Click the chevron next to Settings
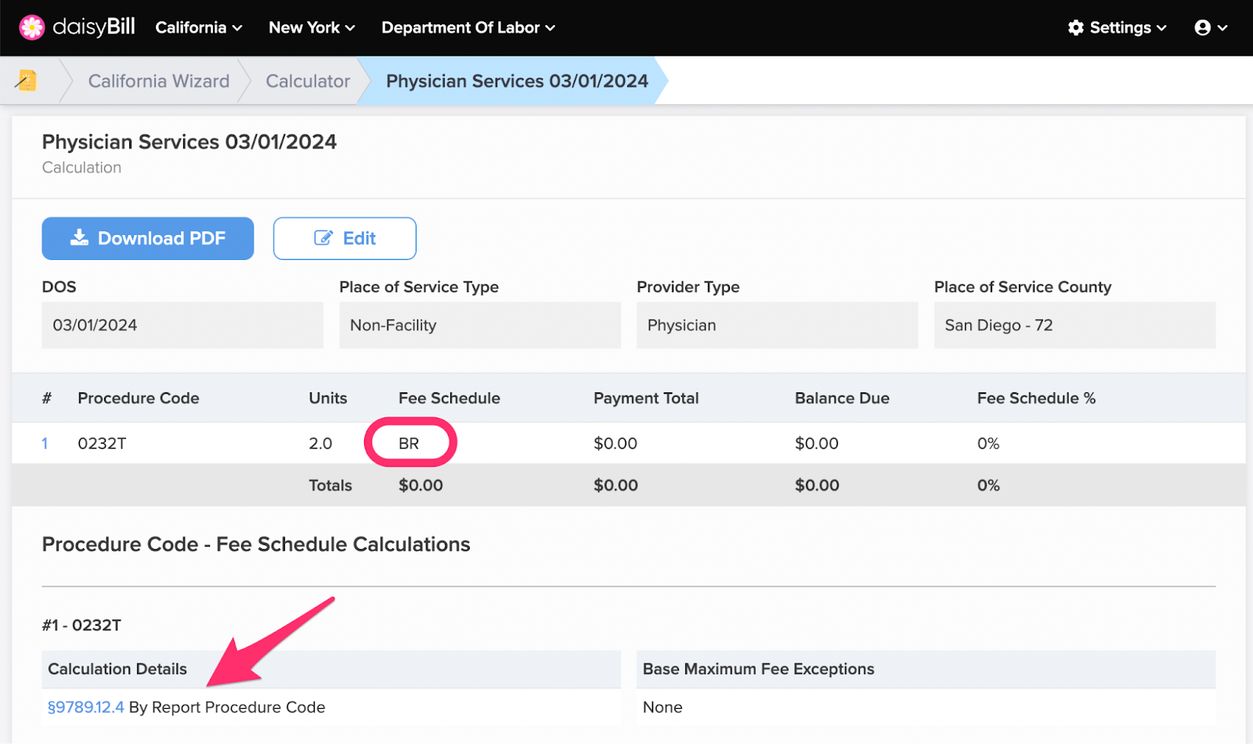Viewport: 1253px width, 744px height. tap(1160, 28)
